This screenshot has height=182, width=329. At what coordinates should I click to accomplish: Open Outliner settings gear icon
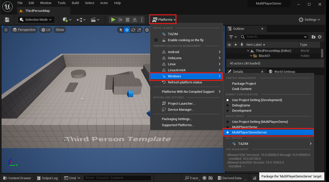[x=320, y=37]
